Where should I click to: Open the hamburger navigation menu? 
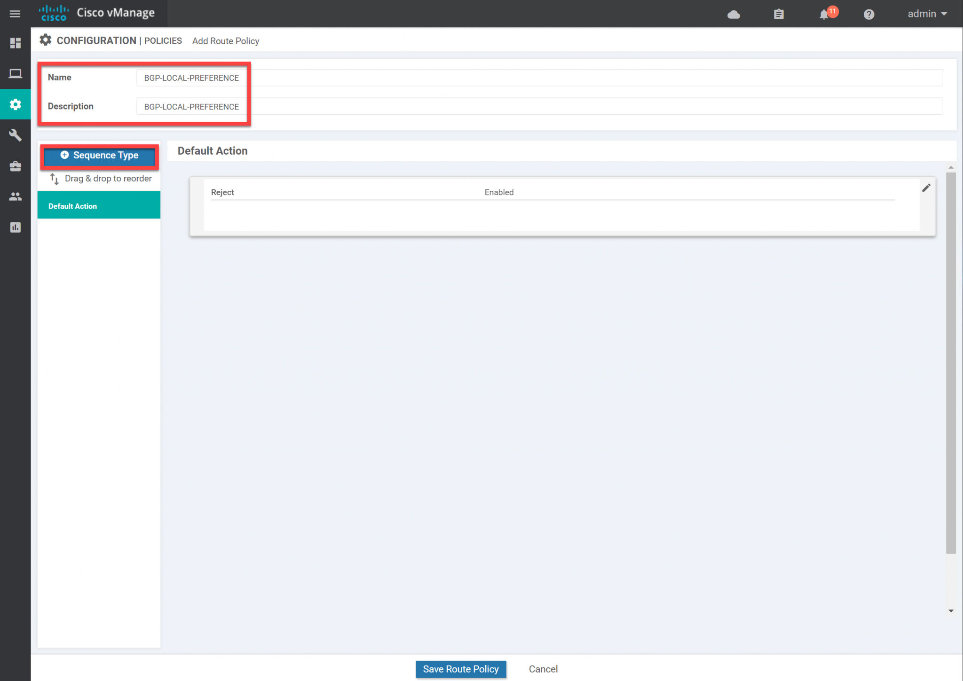[15, 14]
